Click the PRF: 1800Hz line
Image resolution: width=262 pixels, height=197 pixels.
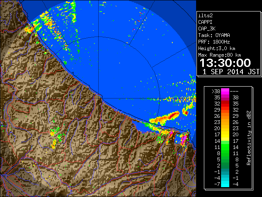(x=214, y=42)
